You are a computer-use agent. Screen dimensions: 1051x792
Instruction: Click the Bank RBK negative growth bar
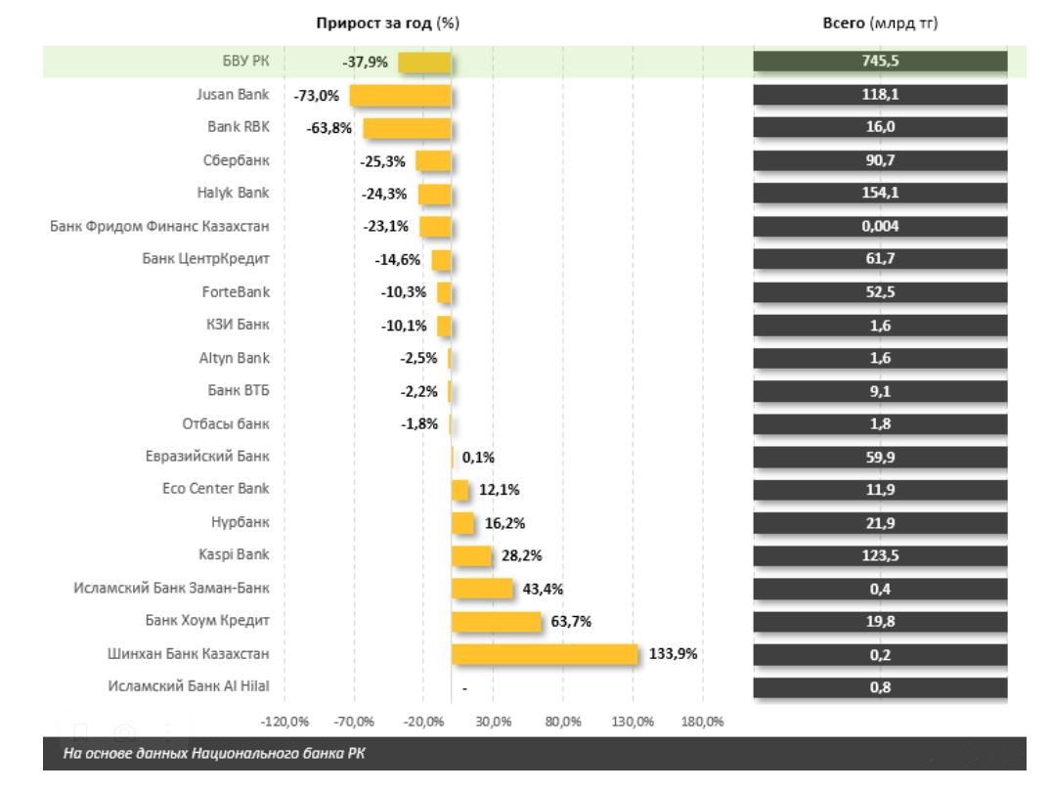pos(407,128)
